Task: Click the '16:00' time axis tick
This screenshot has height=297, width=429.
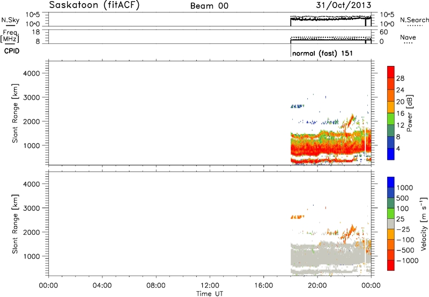Action: (263, 286)
